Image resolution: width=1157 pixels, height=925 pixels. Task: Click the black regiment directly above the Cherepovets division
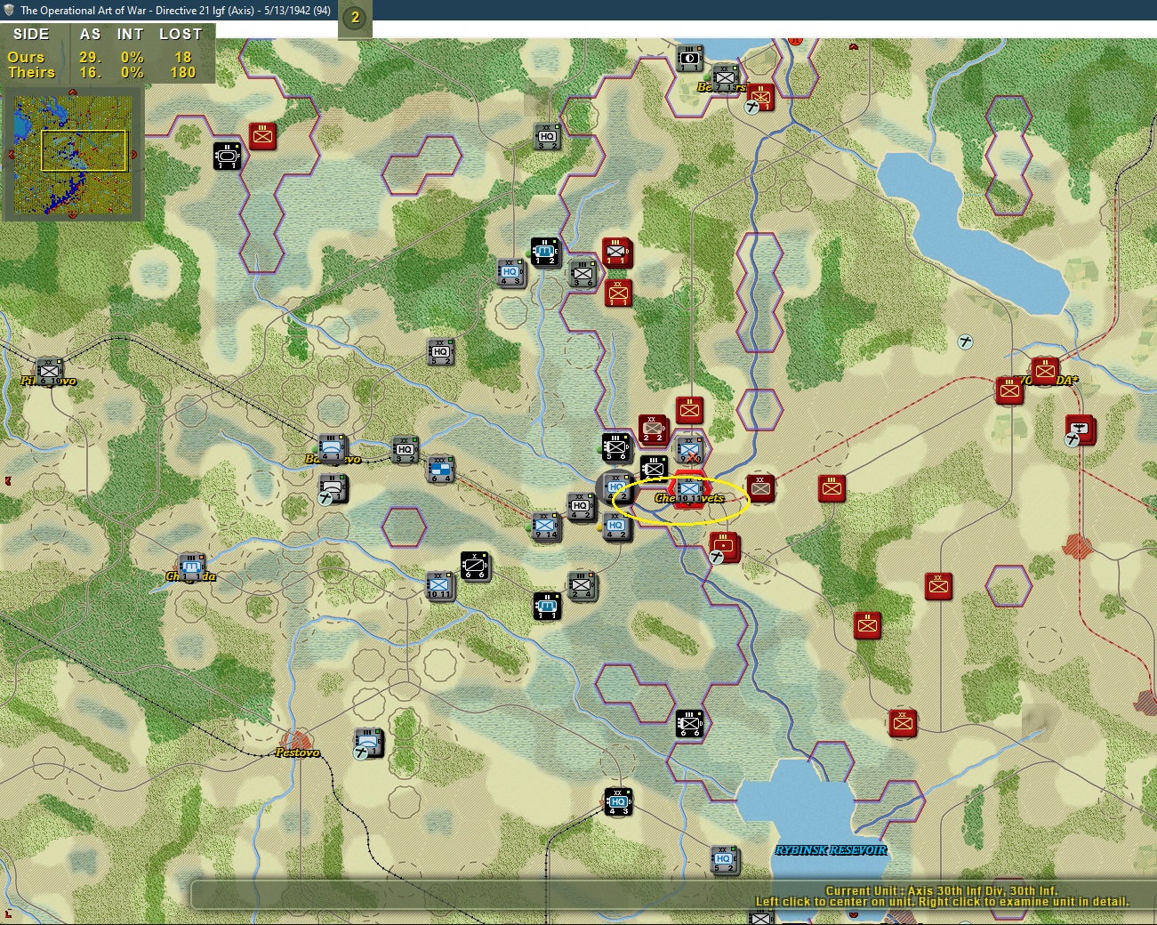pos(654,468)
